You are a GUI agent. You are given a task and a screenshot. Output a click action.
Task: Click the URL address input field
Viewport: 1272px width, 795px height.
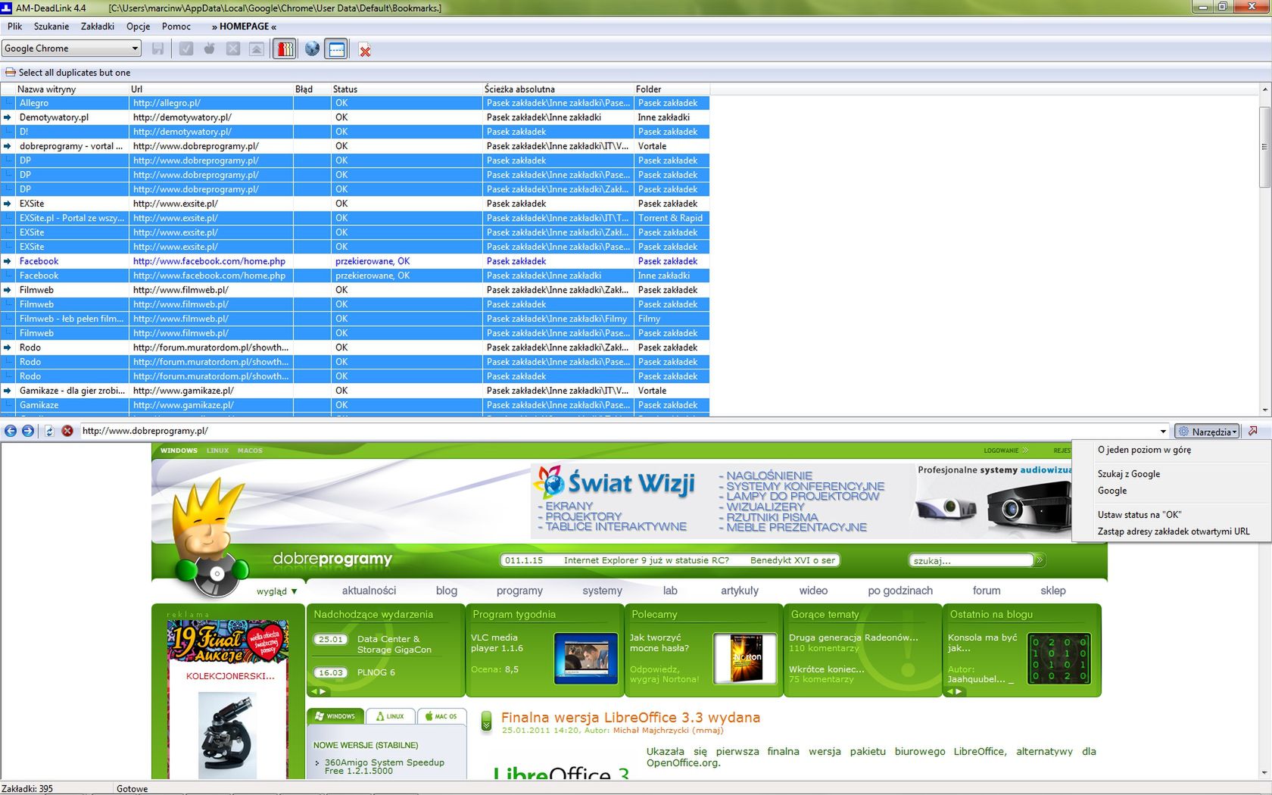(617, 431)
